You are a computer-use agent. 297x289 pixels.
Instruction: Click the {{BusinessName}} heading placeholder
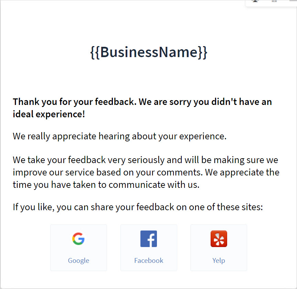149,52
